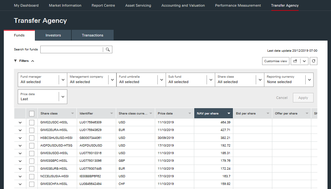Click the export share icon

tap(295, 61)
